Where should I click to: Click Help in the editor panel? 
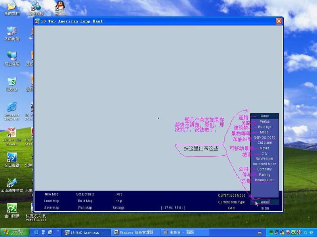click(x=118, y=201)
